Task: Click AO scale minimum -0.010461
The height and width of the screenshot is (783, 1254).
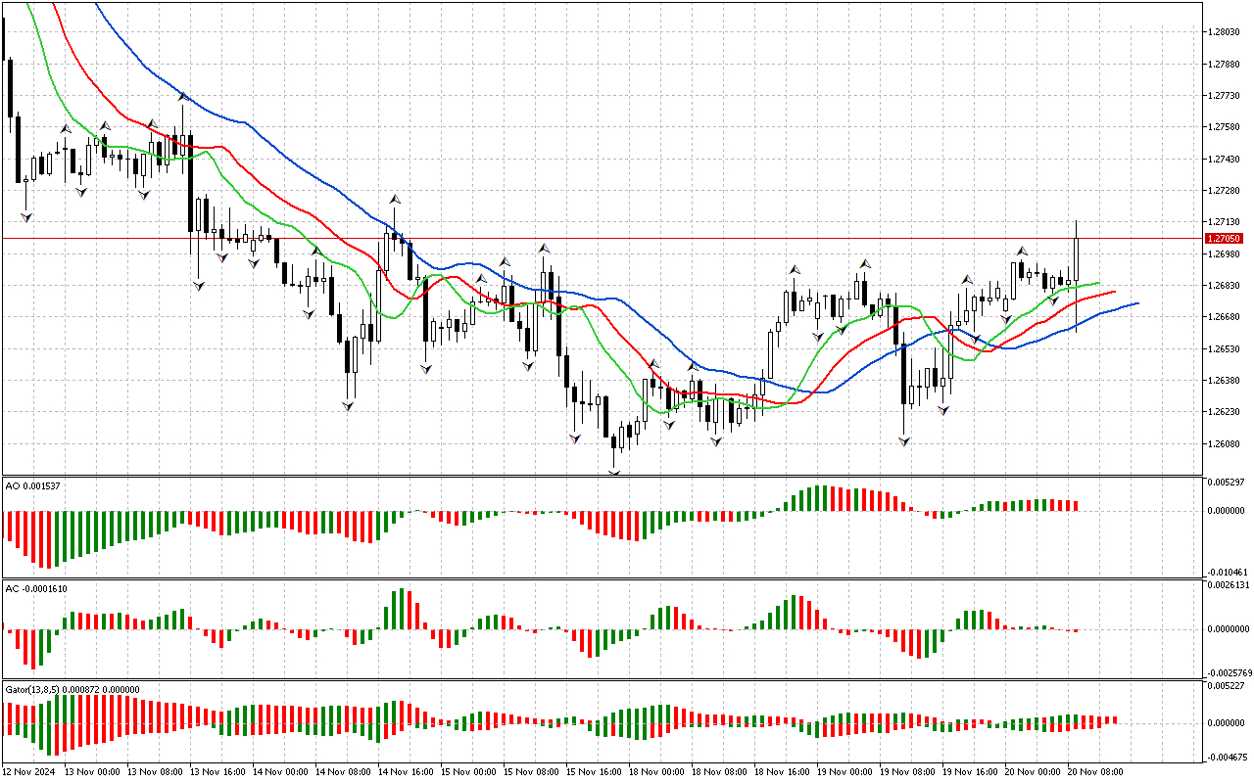Action: point(1228,572)
